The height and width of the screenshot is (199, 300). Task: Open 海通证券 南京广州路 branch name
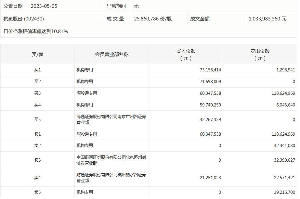click(111, 119)
